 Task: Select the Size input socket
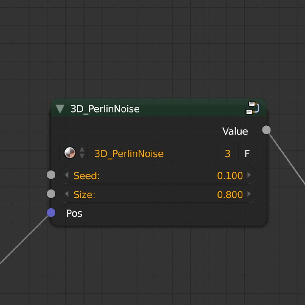[x=51, y=194]
